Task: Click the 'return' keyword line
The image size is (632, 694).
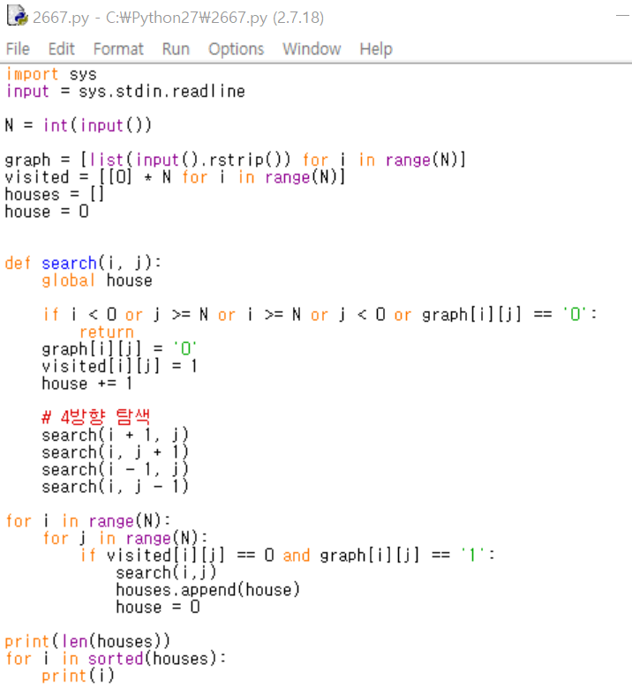Action: [x=107, y=332]
